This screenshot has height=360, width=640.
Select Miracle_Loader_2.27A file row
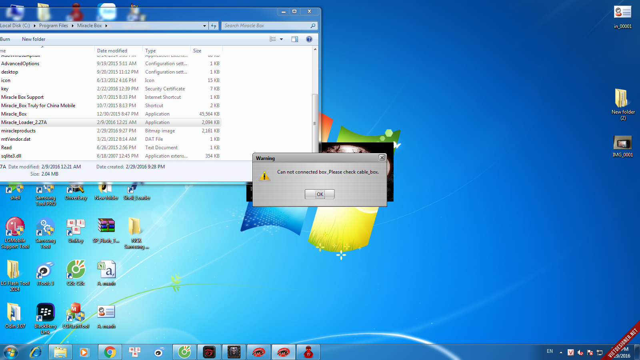click(110, 122)
